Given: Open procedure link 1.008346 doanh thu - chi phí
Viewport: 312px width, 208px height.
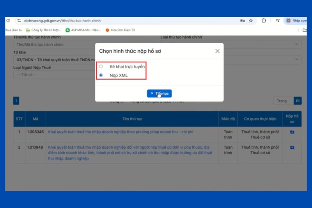Looking at the screenshot, I should [x=121, y=132].
